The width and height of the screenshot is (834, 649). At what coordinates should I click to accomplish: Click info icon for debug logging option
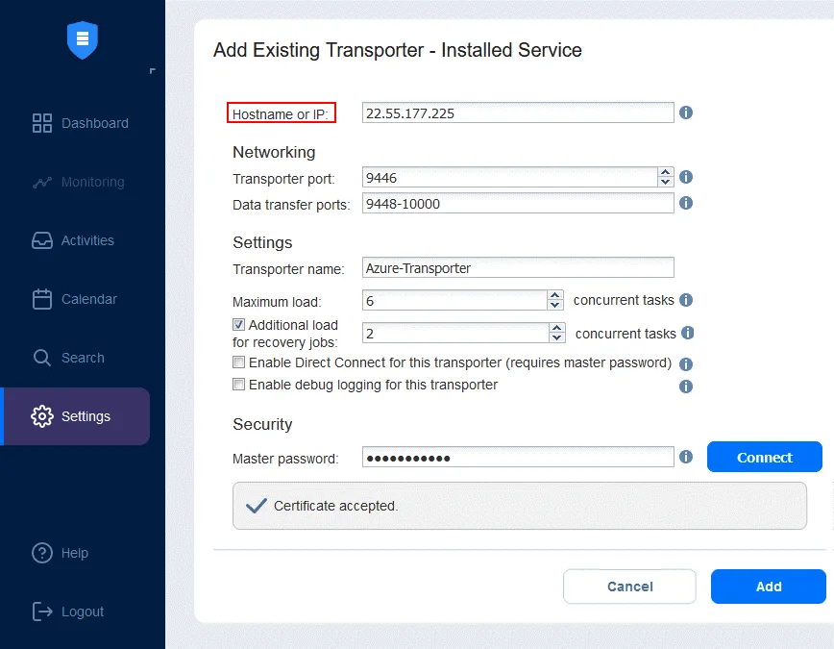point(686,387)
